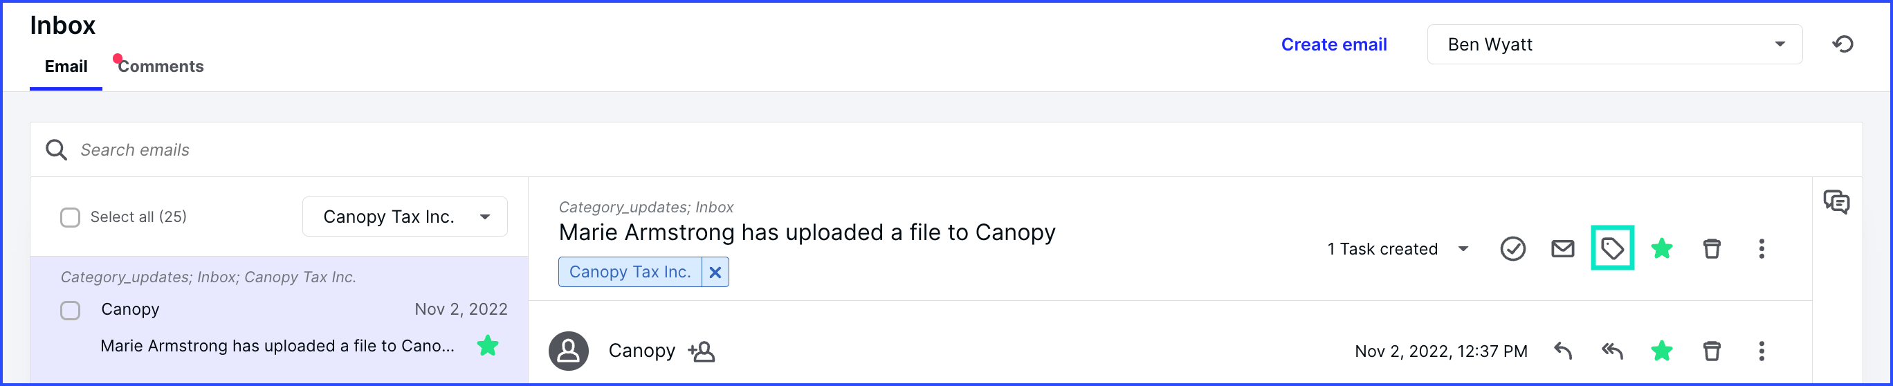The width and height of the screenshot is (1893, 386).
Task: Delete thread using header trash icon
Action: (x=1712, y=248)
